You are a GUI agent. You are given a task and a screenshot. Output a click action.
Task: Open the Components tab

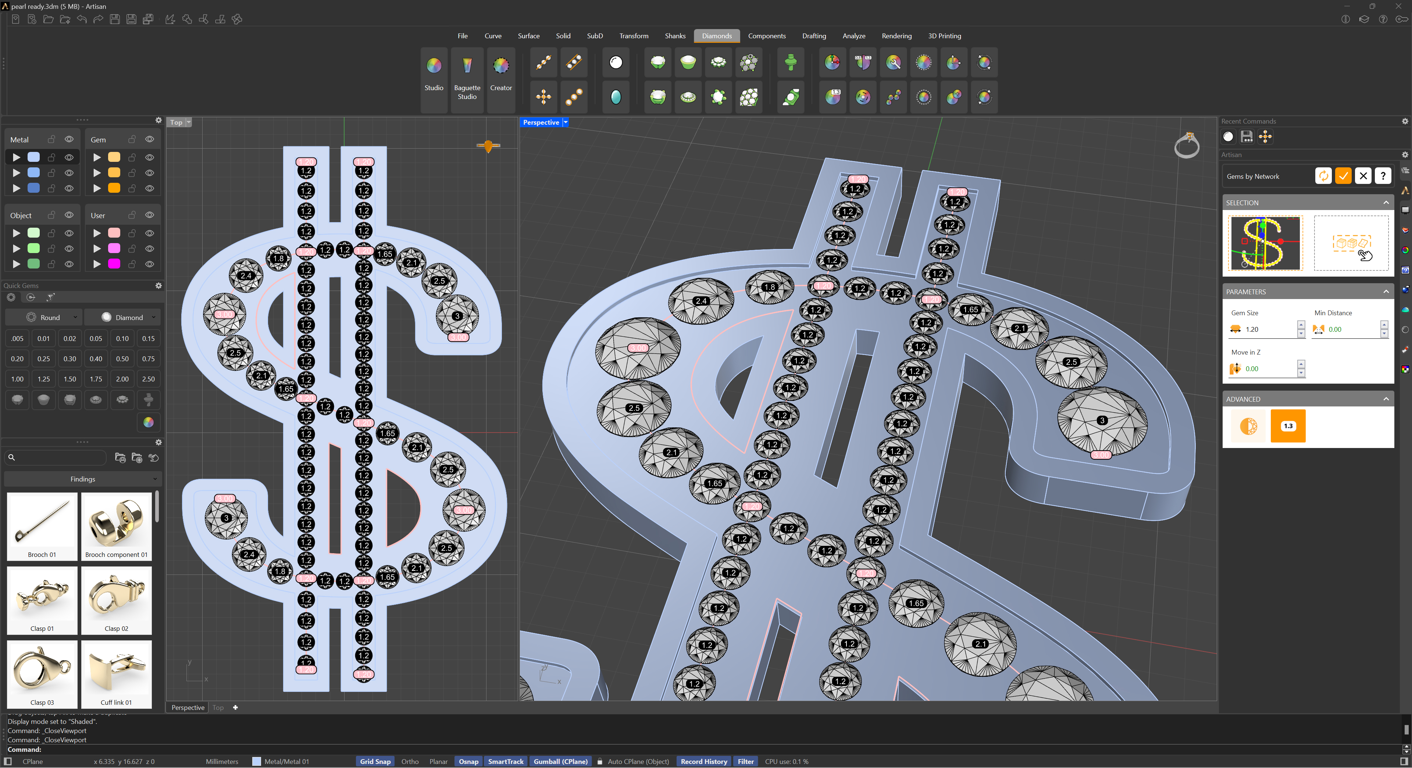pyautogui.click(x=766, y=36)
